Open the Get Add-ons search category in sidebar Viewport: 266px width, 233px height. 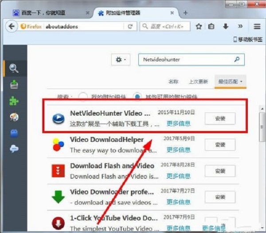pos(14,68)
